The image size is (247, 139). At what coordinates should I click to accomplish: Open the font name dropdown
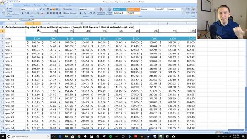tap(32, 9)
